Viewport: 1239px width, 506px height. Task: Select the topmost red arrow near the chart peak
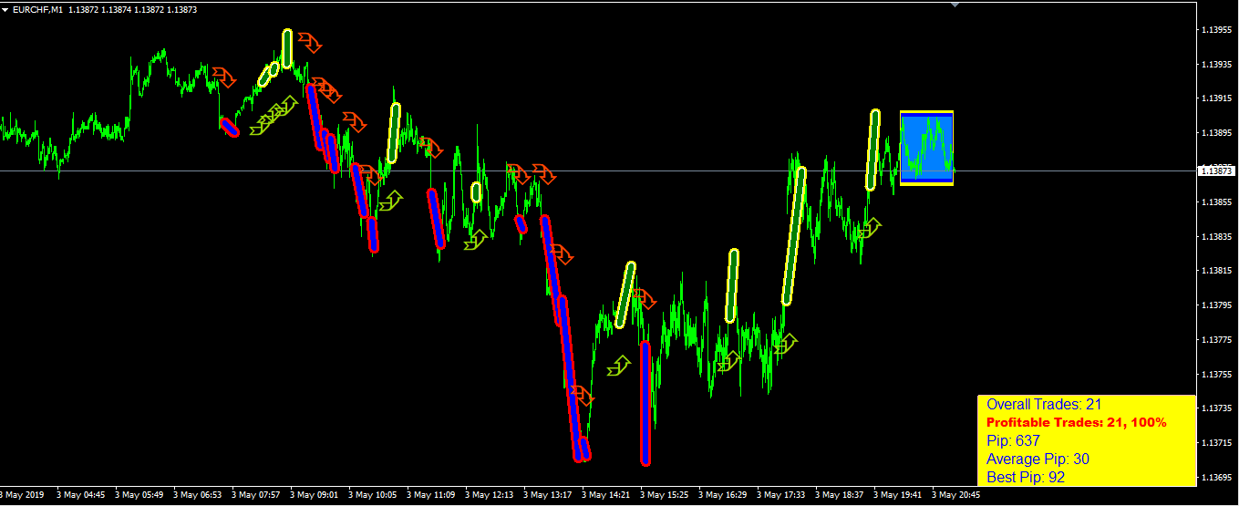311,42
